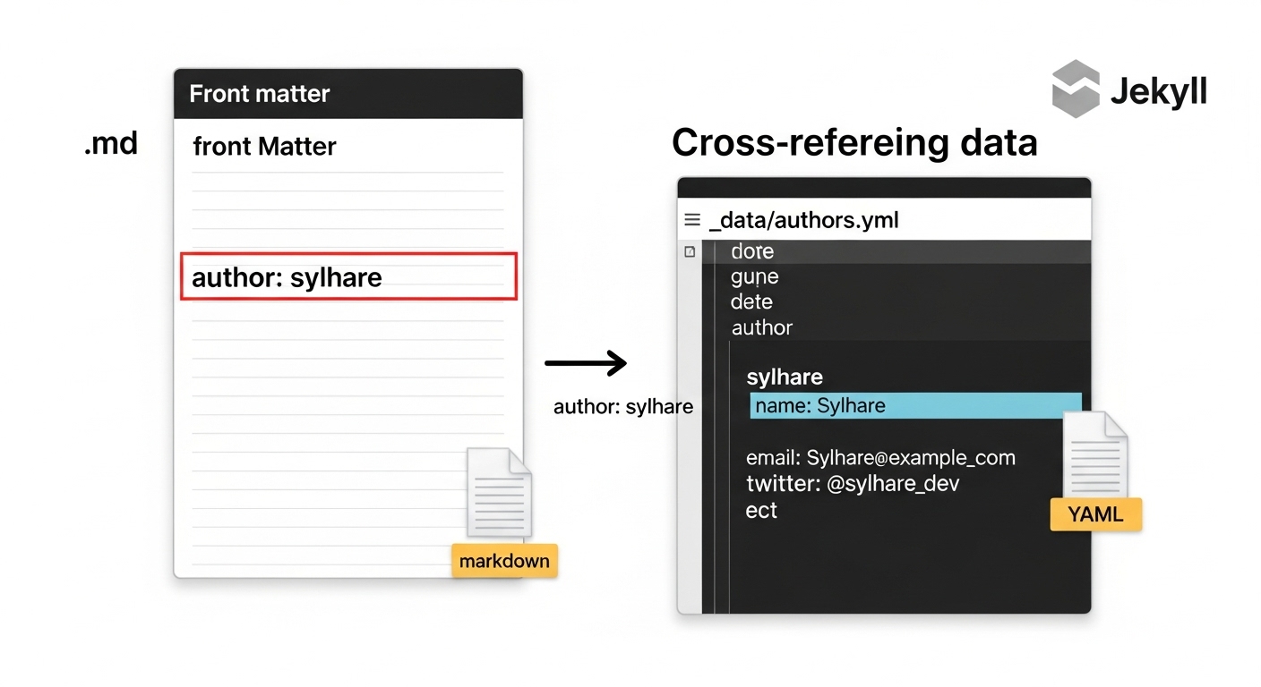Click the Jekyll logo icon
The width and height of the screenshot is (1261, 687).
(x=1076, y=89)
